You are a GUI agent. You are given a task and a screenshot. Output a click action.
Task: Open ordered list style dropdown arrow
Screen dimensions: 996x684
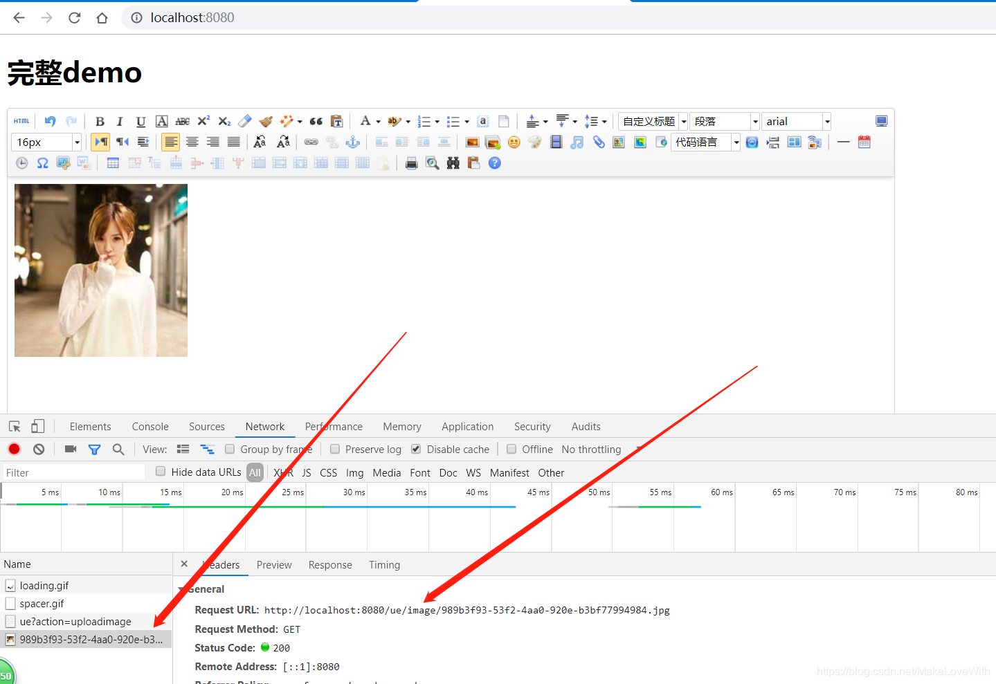pos(437,122)
